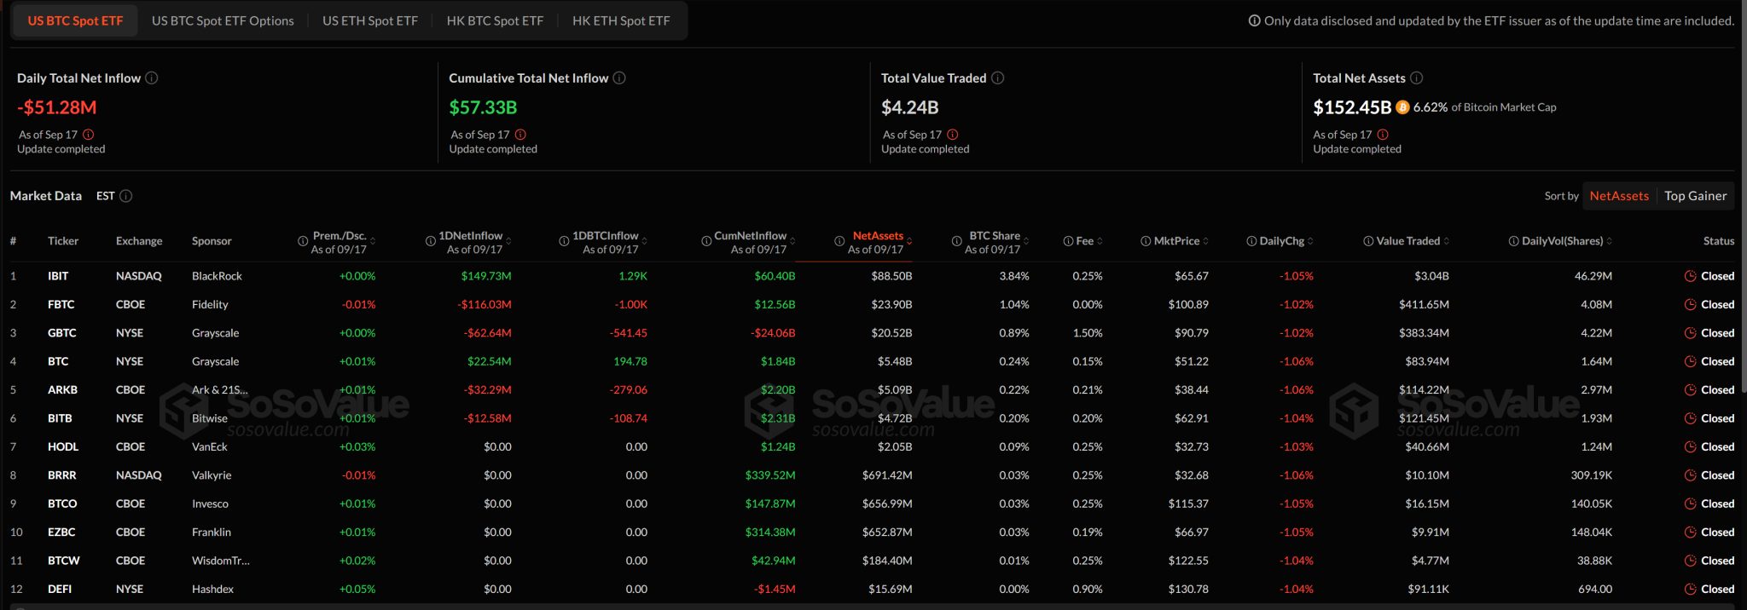Switch to HK BTC Spot ETF tab
This screenshot has height=610, width=1747.
(x=495, y=20)
